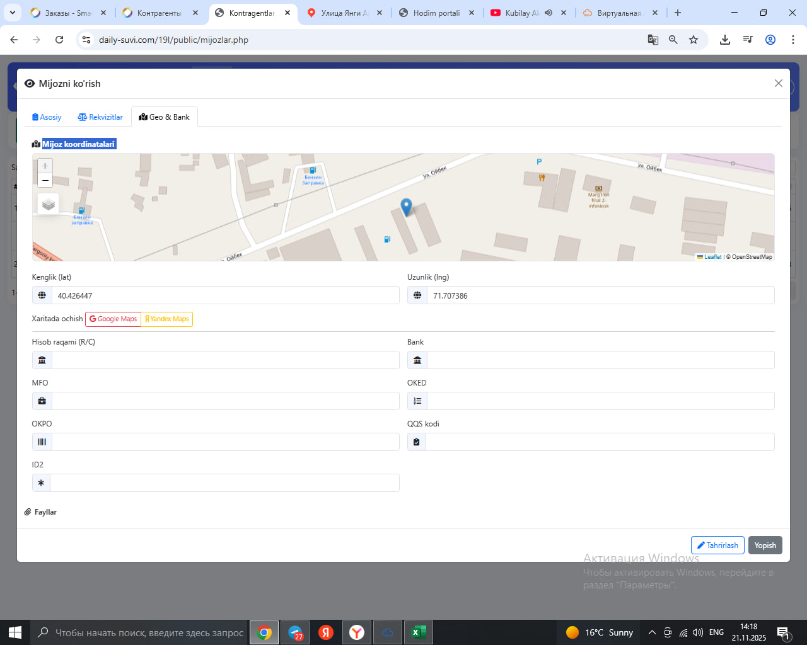This screenshot has width=807, height=645.
Task: Zoom in on the map
Action: point(45,166)
